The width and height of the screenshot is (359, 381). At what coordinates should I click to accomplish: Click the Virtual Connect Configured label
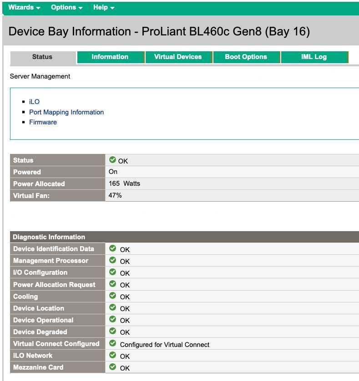tap(56, 344)
